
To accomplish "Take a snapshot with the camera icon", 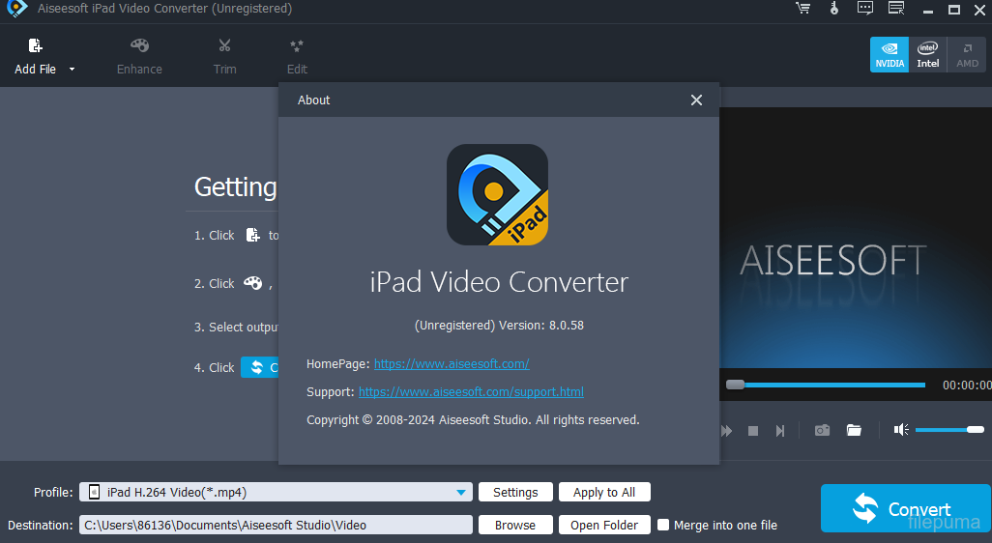I will (822, 430).
